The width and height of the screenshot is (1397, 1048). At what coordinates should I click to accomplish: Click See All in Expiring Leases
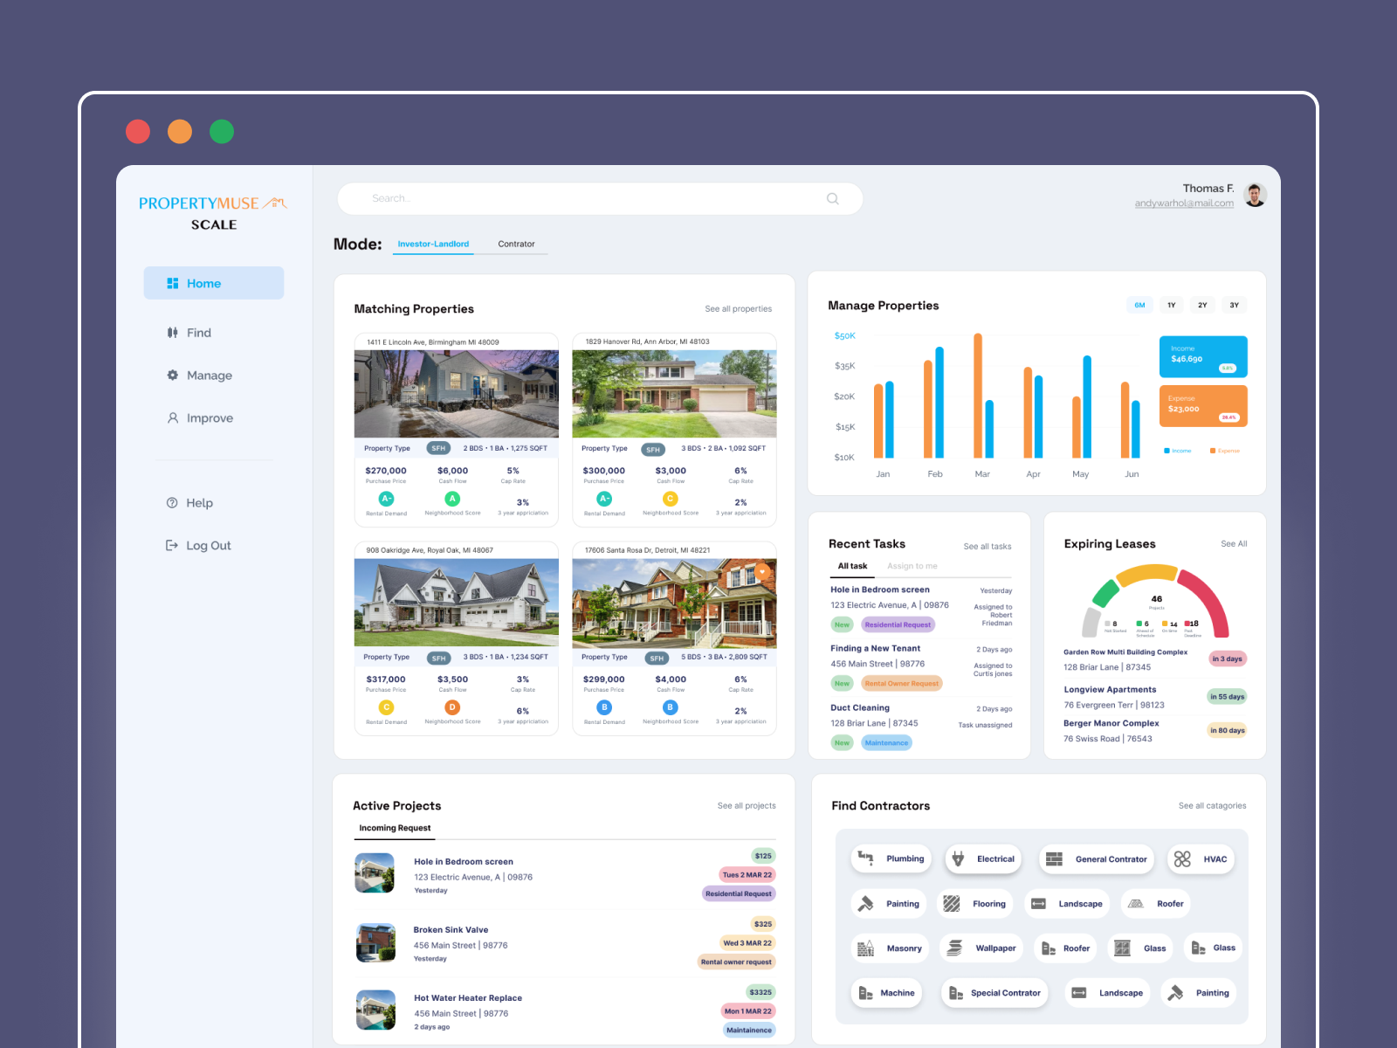click(1234, 544)
